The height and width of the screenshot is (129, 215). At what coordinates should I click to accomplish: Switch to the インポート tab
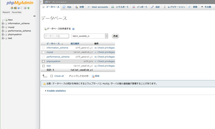coord(140,7)
